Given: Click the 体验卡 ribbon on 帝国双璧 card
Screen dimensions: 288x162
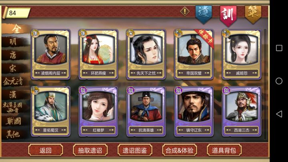Looking at the screenshot, I should 204,38.
